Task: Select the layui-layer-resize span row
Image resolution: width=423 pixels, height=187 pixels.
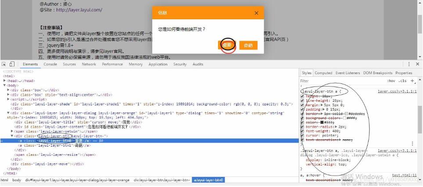Action: point(149,155)
